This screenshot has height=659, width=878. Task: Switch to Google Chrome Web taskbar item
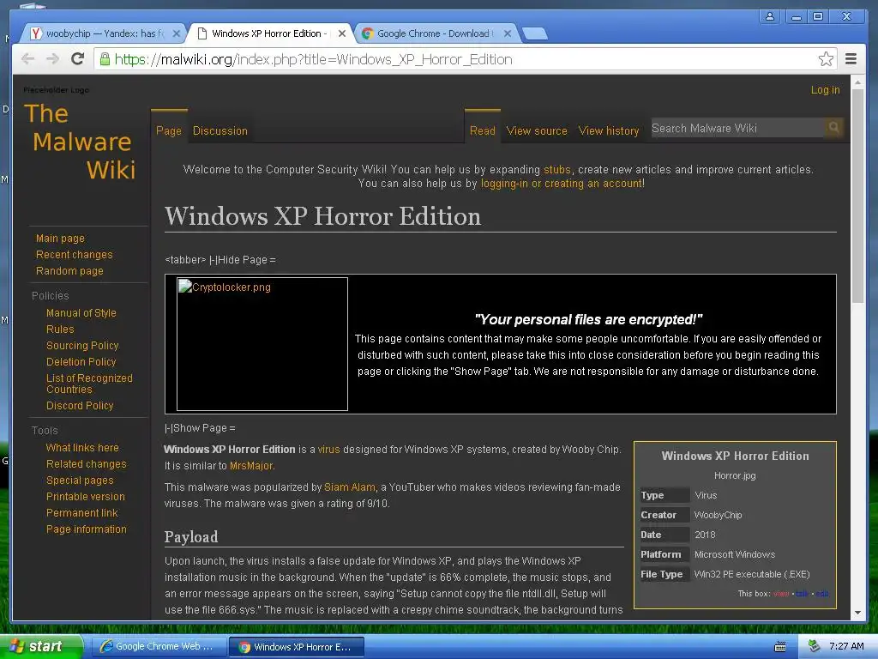click(x=159, y=646)
